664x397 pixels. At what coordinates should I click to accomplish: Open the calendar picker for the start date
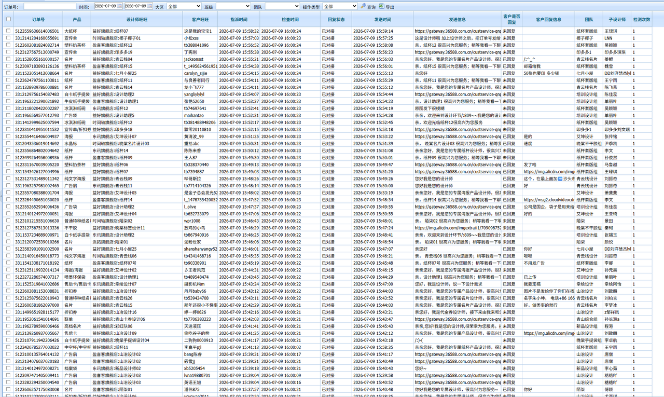[x=120, y=6]
